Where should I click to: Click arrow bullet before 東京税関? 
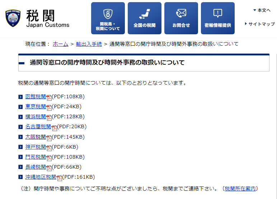click(20, 107)
